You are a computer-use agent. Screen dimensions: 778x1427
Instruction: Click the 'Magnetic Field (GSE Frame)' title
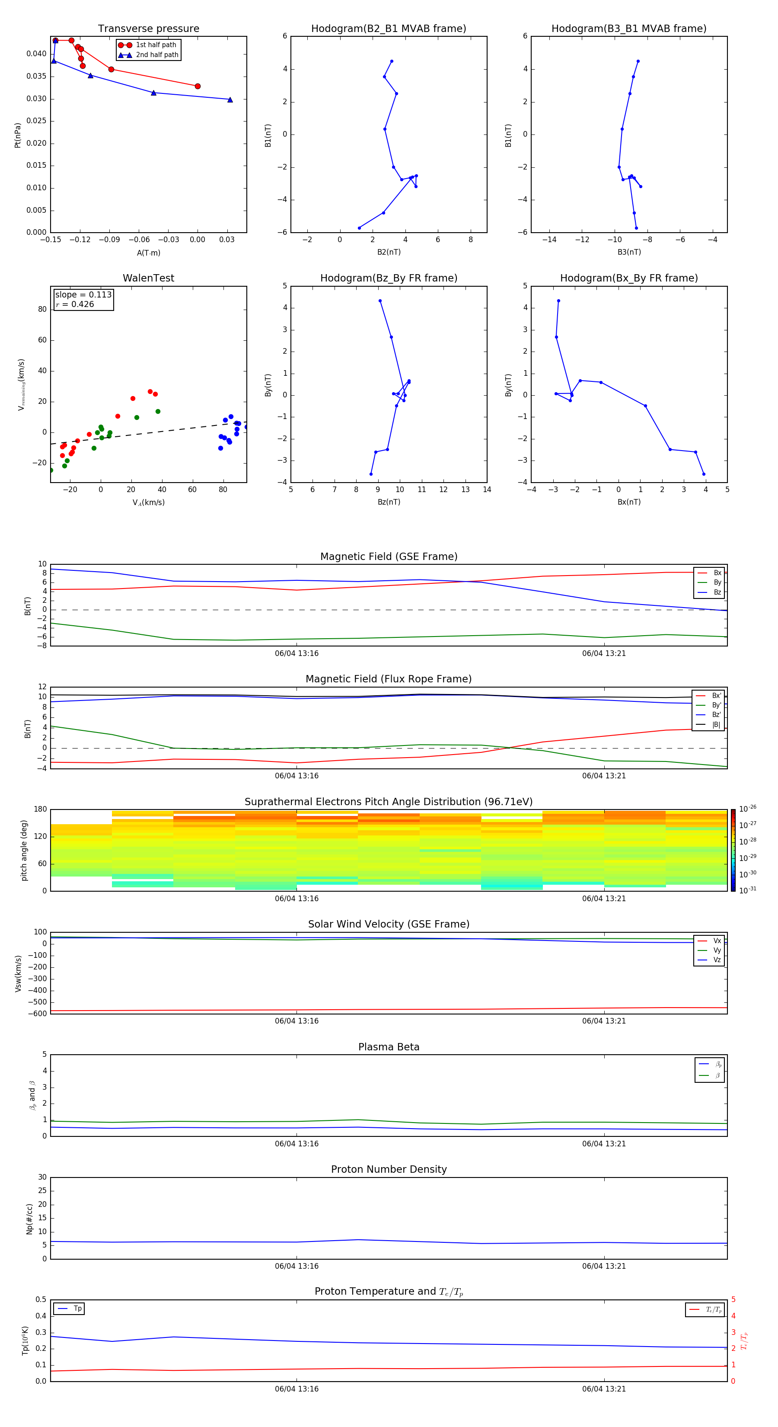[389, 557]
